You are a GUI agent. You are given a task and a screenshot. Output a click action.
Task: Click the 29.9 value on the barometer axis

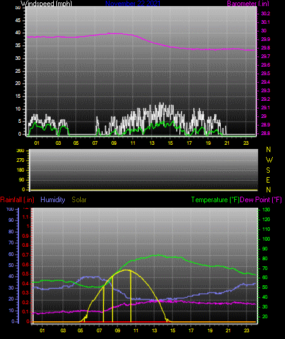coord(265,39)
